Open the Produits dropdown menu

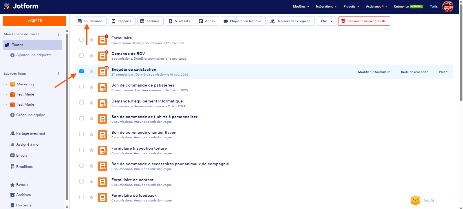351,6
